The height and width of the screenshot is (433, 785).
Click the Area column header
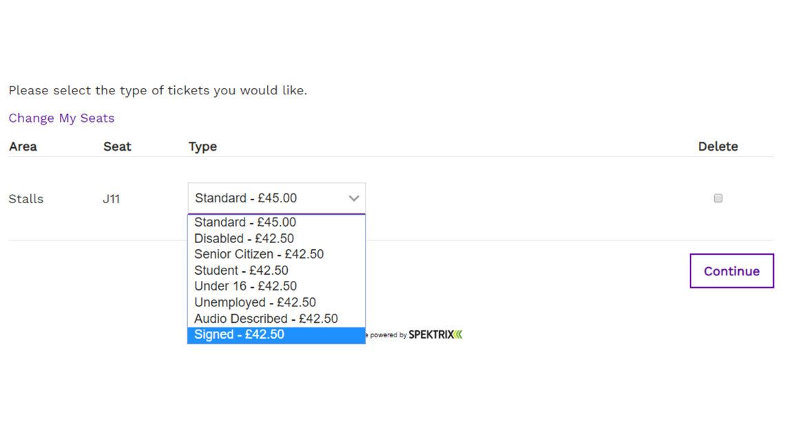pos(23,147)
